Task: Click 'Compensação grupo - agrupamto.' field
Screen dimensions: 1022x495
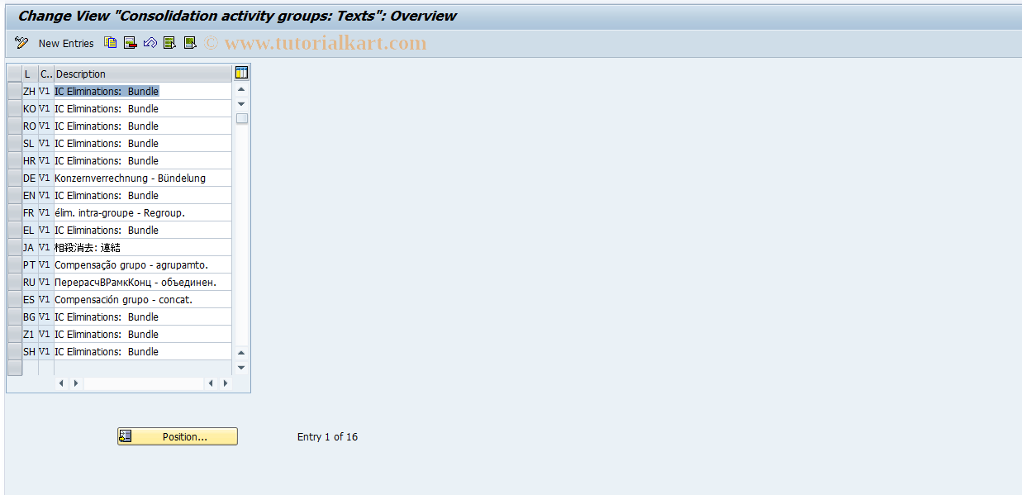Action: point(142,264)
